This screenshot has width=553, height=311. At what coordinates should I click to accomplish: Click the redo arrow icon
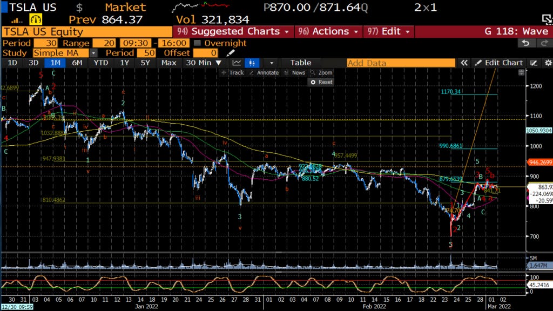click(x=544, y=43)
